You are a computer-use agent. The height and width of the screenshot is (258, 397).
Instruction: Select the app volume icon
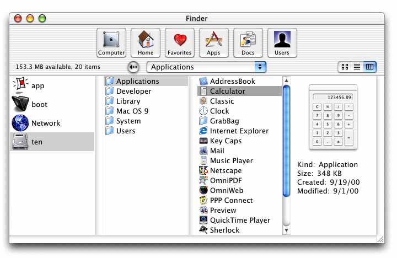pos(20,85)
